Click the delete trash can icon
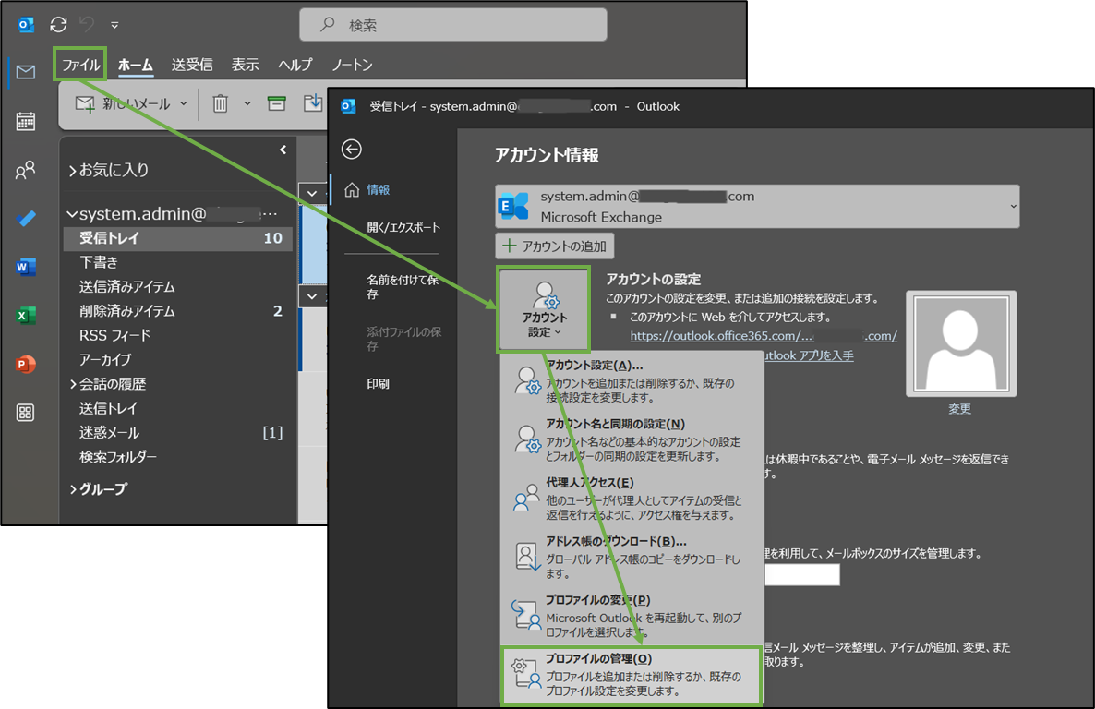The image size is (1095, 709). (x=220, y=104)
